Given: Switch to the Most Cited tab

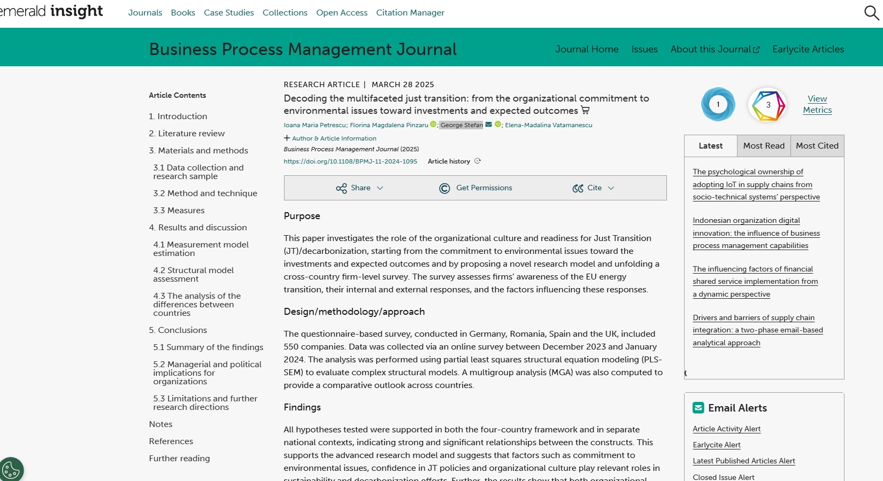Looking at the screenshot, I should tap(817, 146).
